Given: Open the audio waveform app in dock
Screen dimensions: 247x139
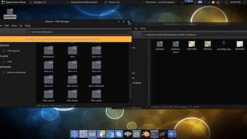Looking at the screenshot, I should [x=172, y=134].
